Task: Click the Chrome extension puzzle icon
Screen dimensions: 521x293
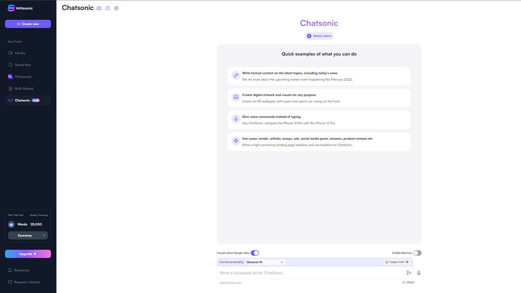Action: click(108, 8)
